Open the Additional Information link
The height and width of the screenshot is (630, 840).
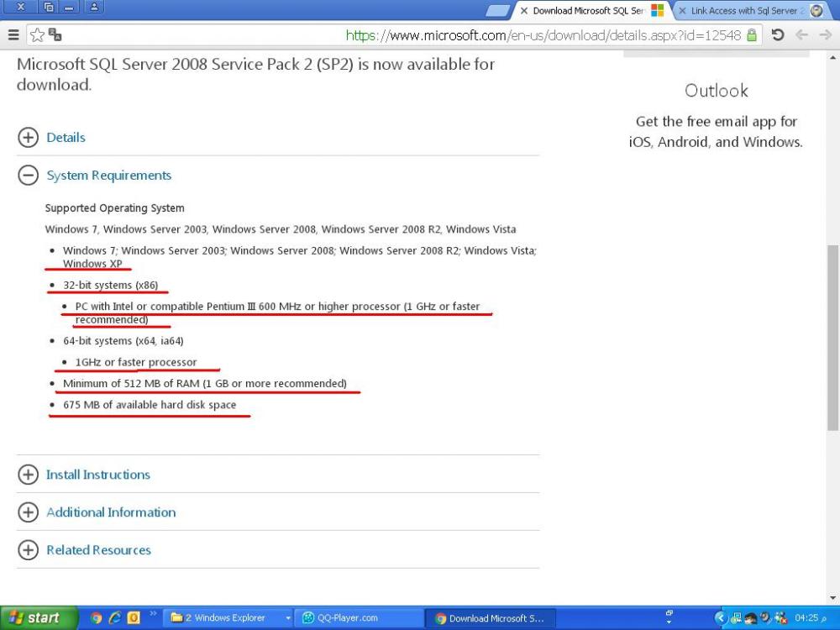pos(111,512)
